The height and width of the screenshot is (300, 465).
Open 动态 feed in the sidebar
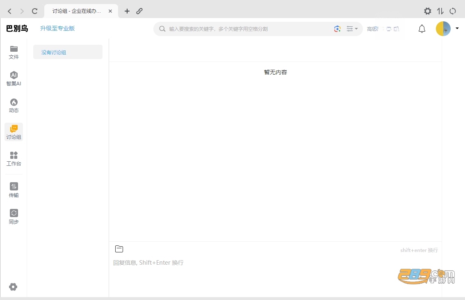pyautogui.click(x=14, y=105)
